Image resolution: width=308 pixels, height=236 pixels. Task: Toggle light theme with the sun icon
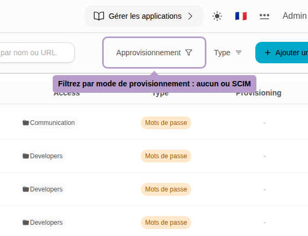click(217, 16)
